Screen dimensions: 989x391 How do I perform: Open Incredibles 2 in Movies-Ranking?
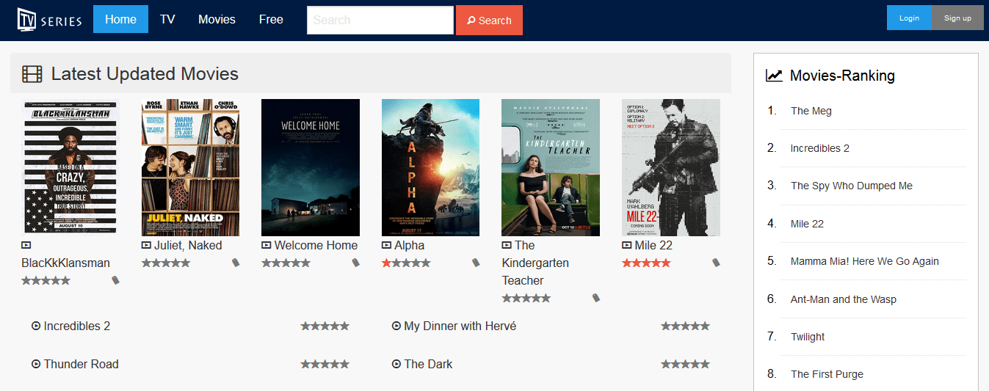[820, 148]
